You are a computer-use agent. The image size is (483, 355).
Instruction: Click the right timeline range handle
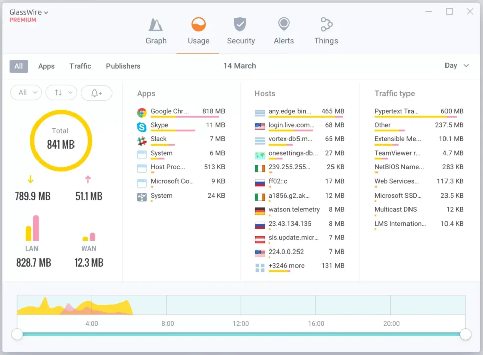click(x=465, y=334)
